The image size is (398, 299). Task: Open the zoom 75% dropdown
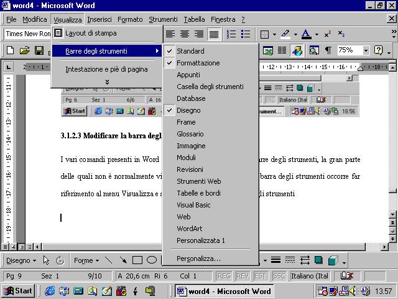coord(366,50)
